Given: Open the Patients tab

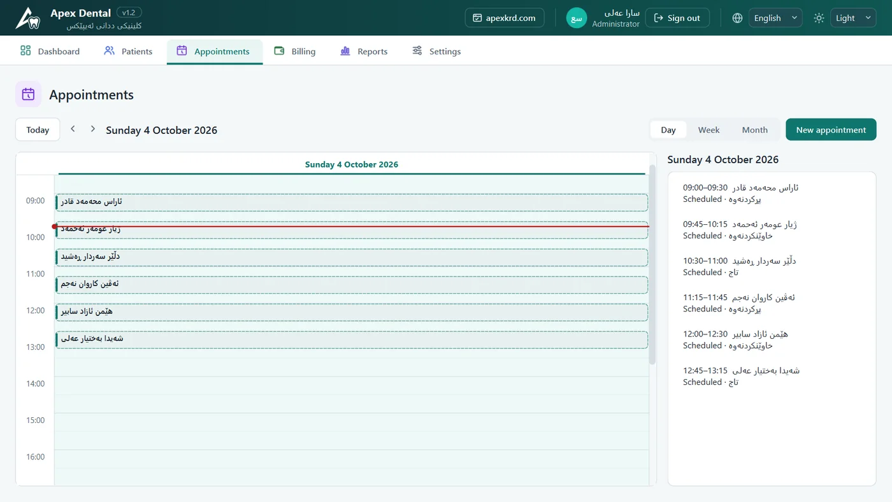Looking at the screenshot, I should pyautogui.click(x=128, y=52).
